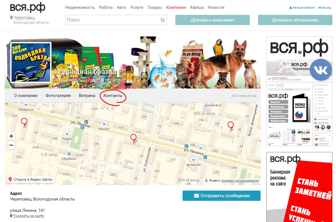Viewport: 336px width, 222px height.
Task: Click the Подводная братва company logo thumbnail
Action: point(31,62)
